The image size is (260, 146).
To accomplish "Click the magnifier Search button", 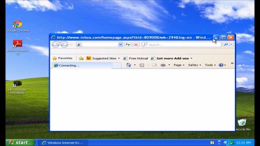I will tap(226, 44).
